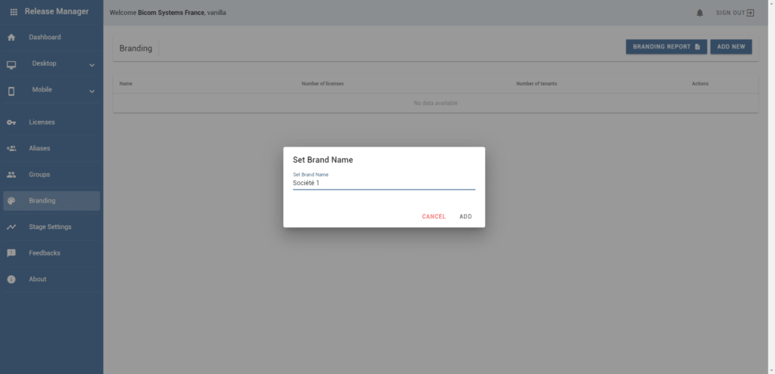Click the About info icon

[11, 280]
